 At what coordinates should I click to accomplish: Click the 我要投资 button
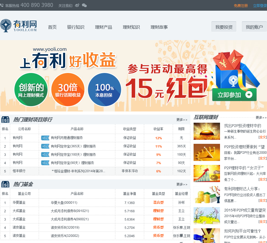click(x=224, y=27)
